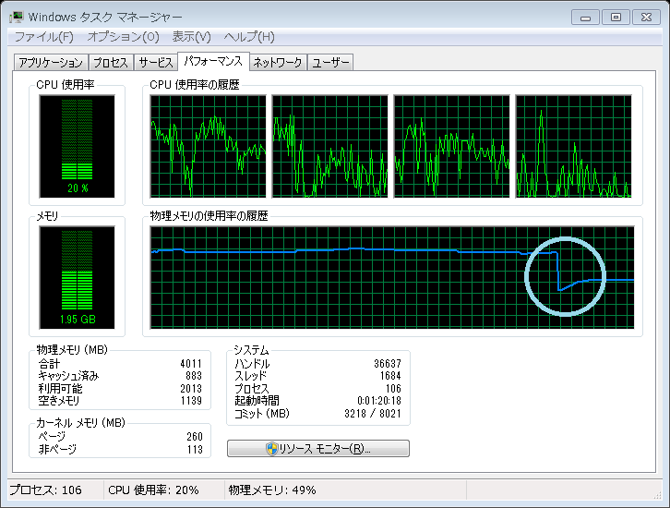Click the second CPU history graph
670x508 pixels.
(x=329, y=146)
